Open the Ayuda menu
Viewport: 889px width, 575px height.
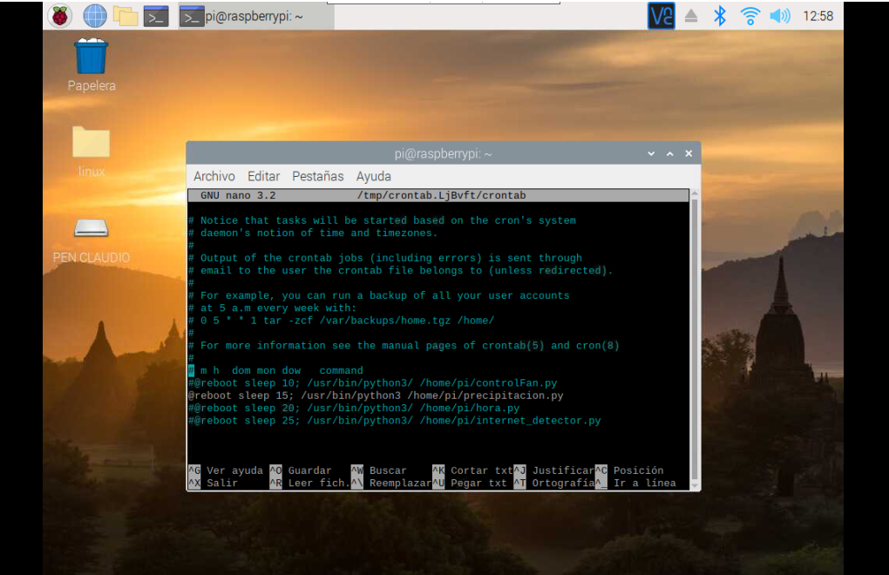coord(373,176)
